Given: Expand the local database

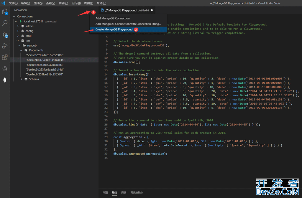Looking at the screenshot, I should click(18, 36).
